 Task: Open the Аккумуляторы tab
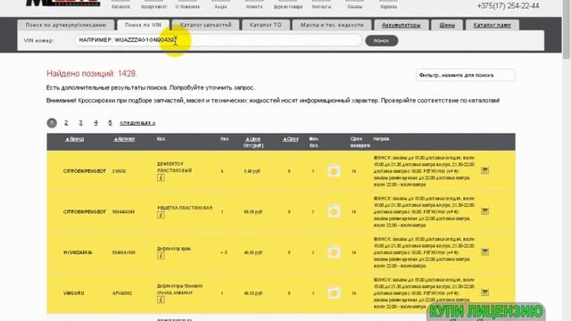click(401, 25)
